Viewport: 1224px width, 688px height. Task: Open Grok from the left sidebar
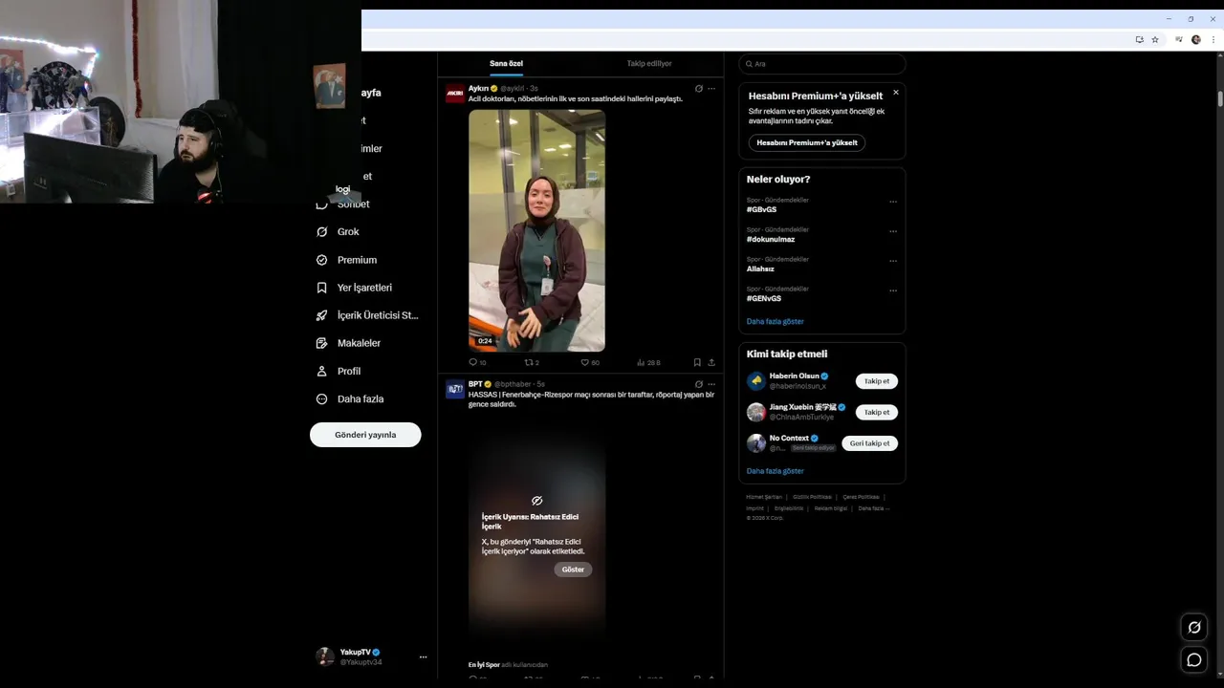[x=338, y=232]
